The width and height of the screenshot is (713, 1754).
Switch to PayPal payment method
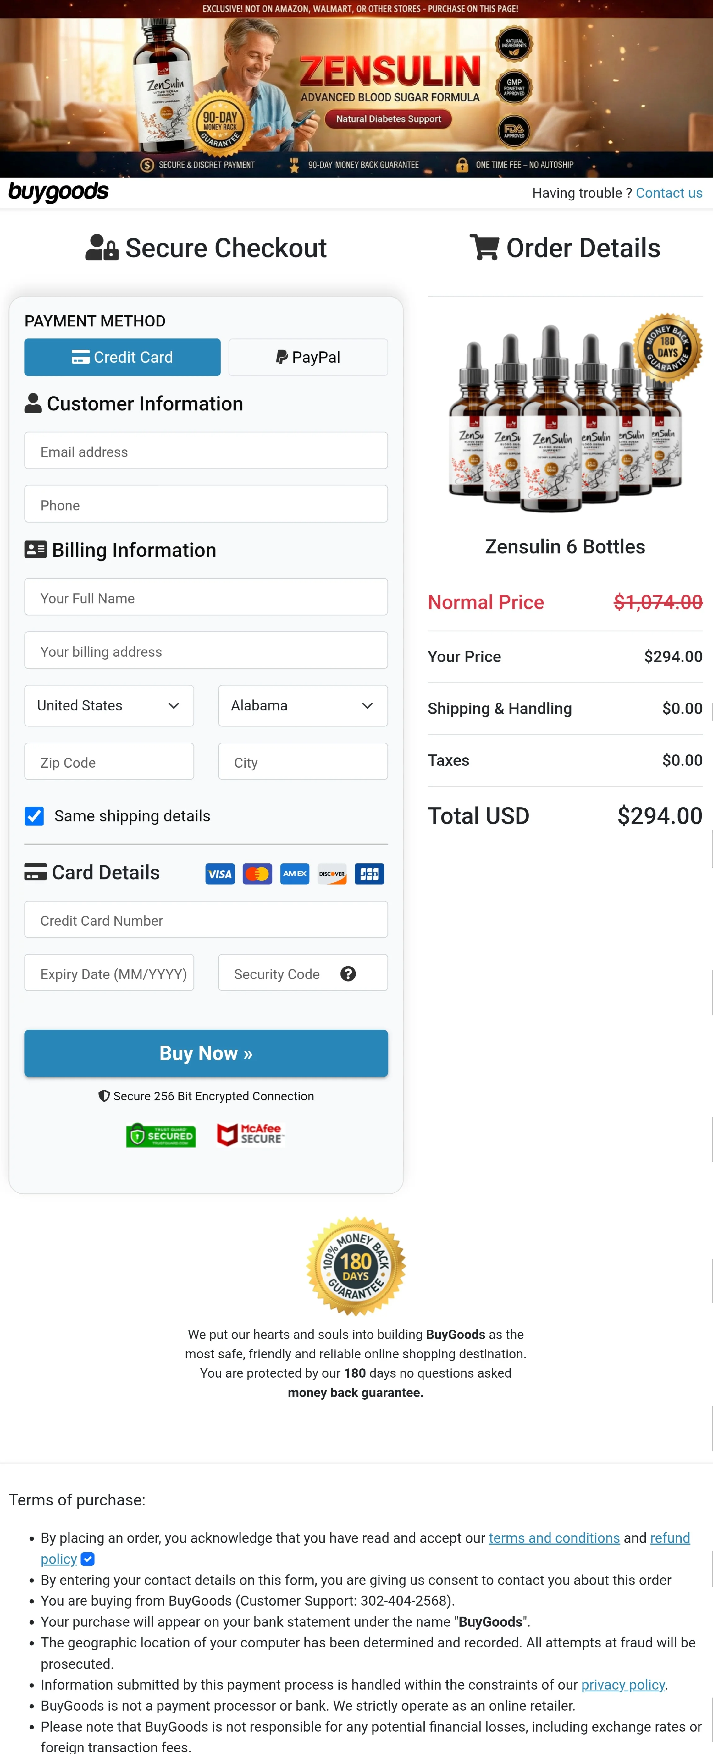[x=308, y=357]
